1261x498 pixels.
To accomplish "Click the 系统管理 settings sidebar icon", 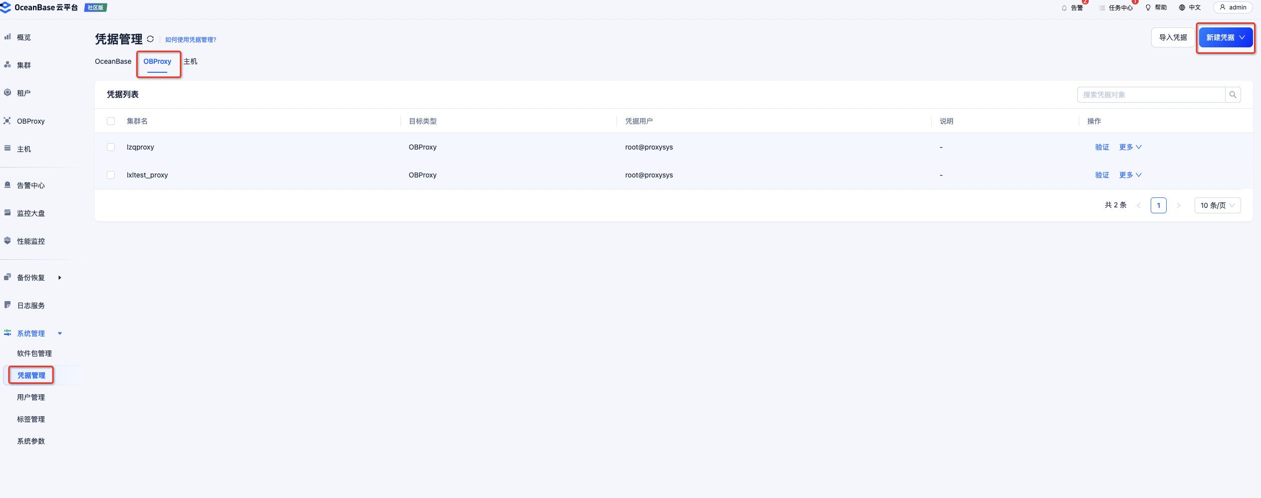I will pos(7,333).
